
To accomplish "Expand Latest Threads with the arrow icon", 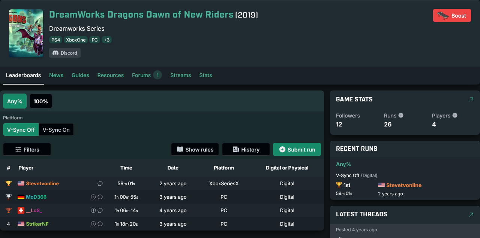I will coord(471,214).
